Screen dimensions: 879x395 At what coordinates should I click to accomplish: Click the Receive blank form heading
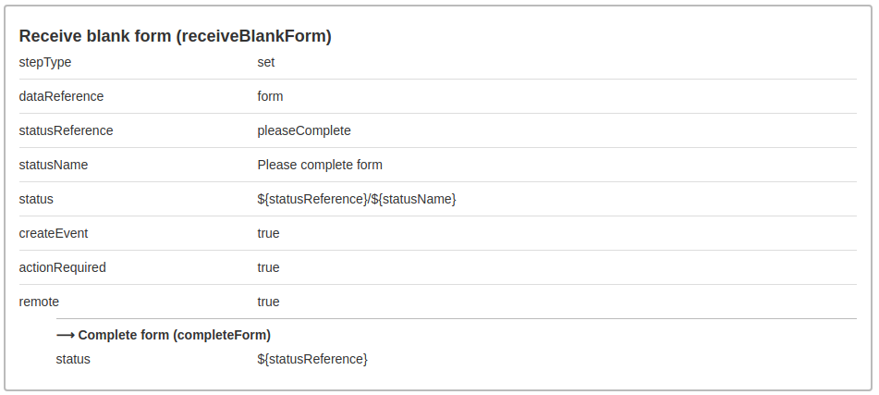175,36
